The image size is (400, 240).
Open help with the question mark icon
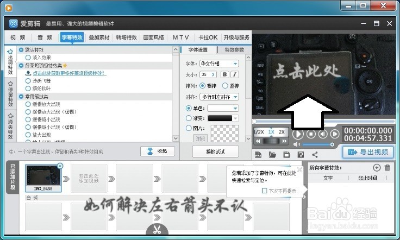click(x=301, y=154)
